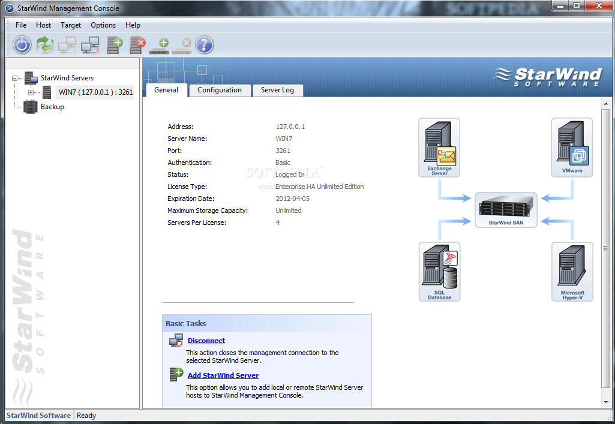Screen dimensions: 615x424
Task: Click the Servers Per License value 4
Action: tap(278, 222)
